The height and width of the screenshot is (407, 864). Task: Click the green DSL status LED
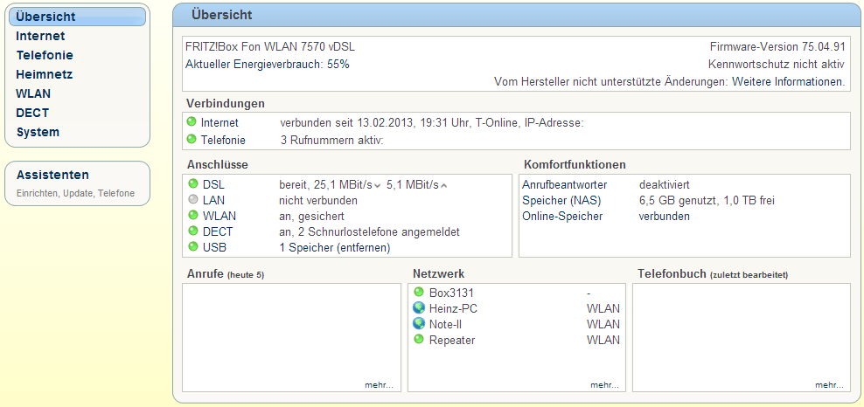point(193,184)
